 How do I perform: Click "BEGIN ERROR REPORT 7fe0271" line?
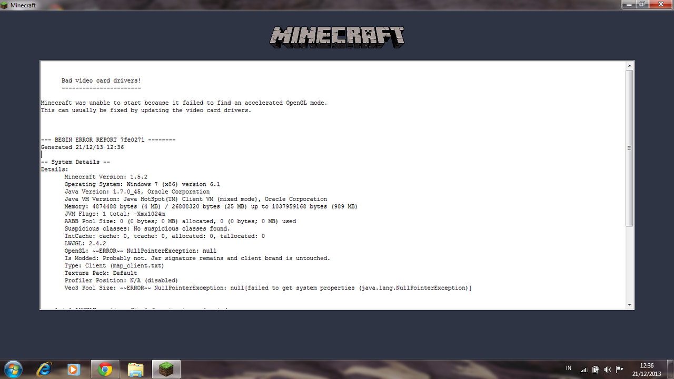coord(108,140)
